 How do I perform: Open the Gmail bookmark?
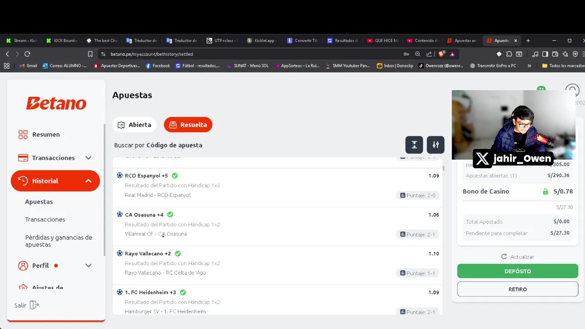click(28, 66)
